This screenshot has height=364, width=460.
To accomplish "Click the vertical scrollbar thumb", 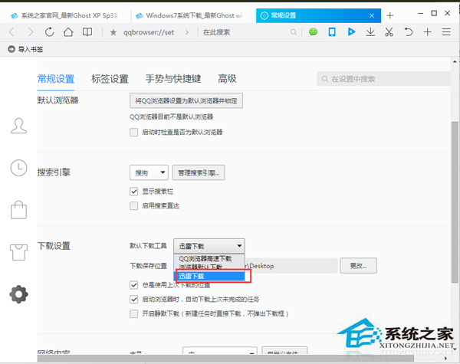I will point(455,202).
